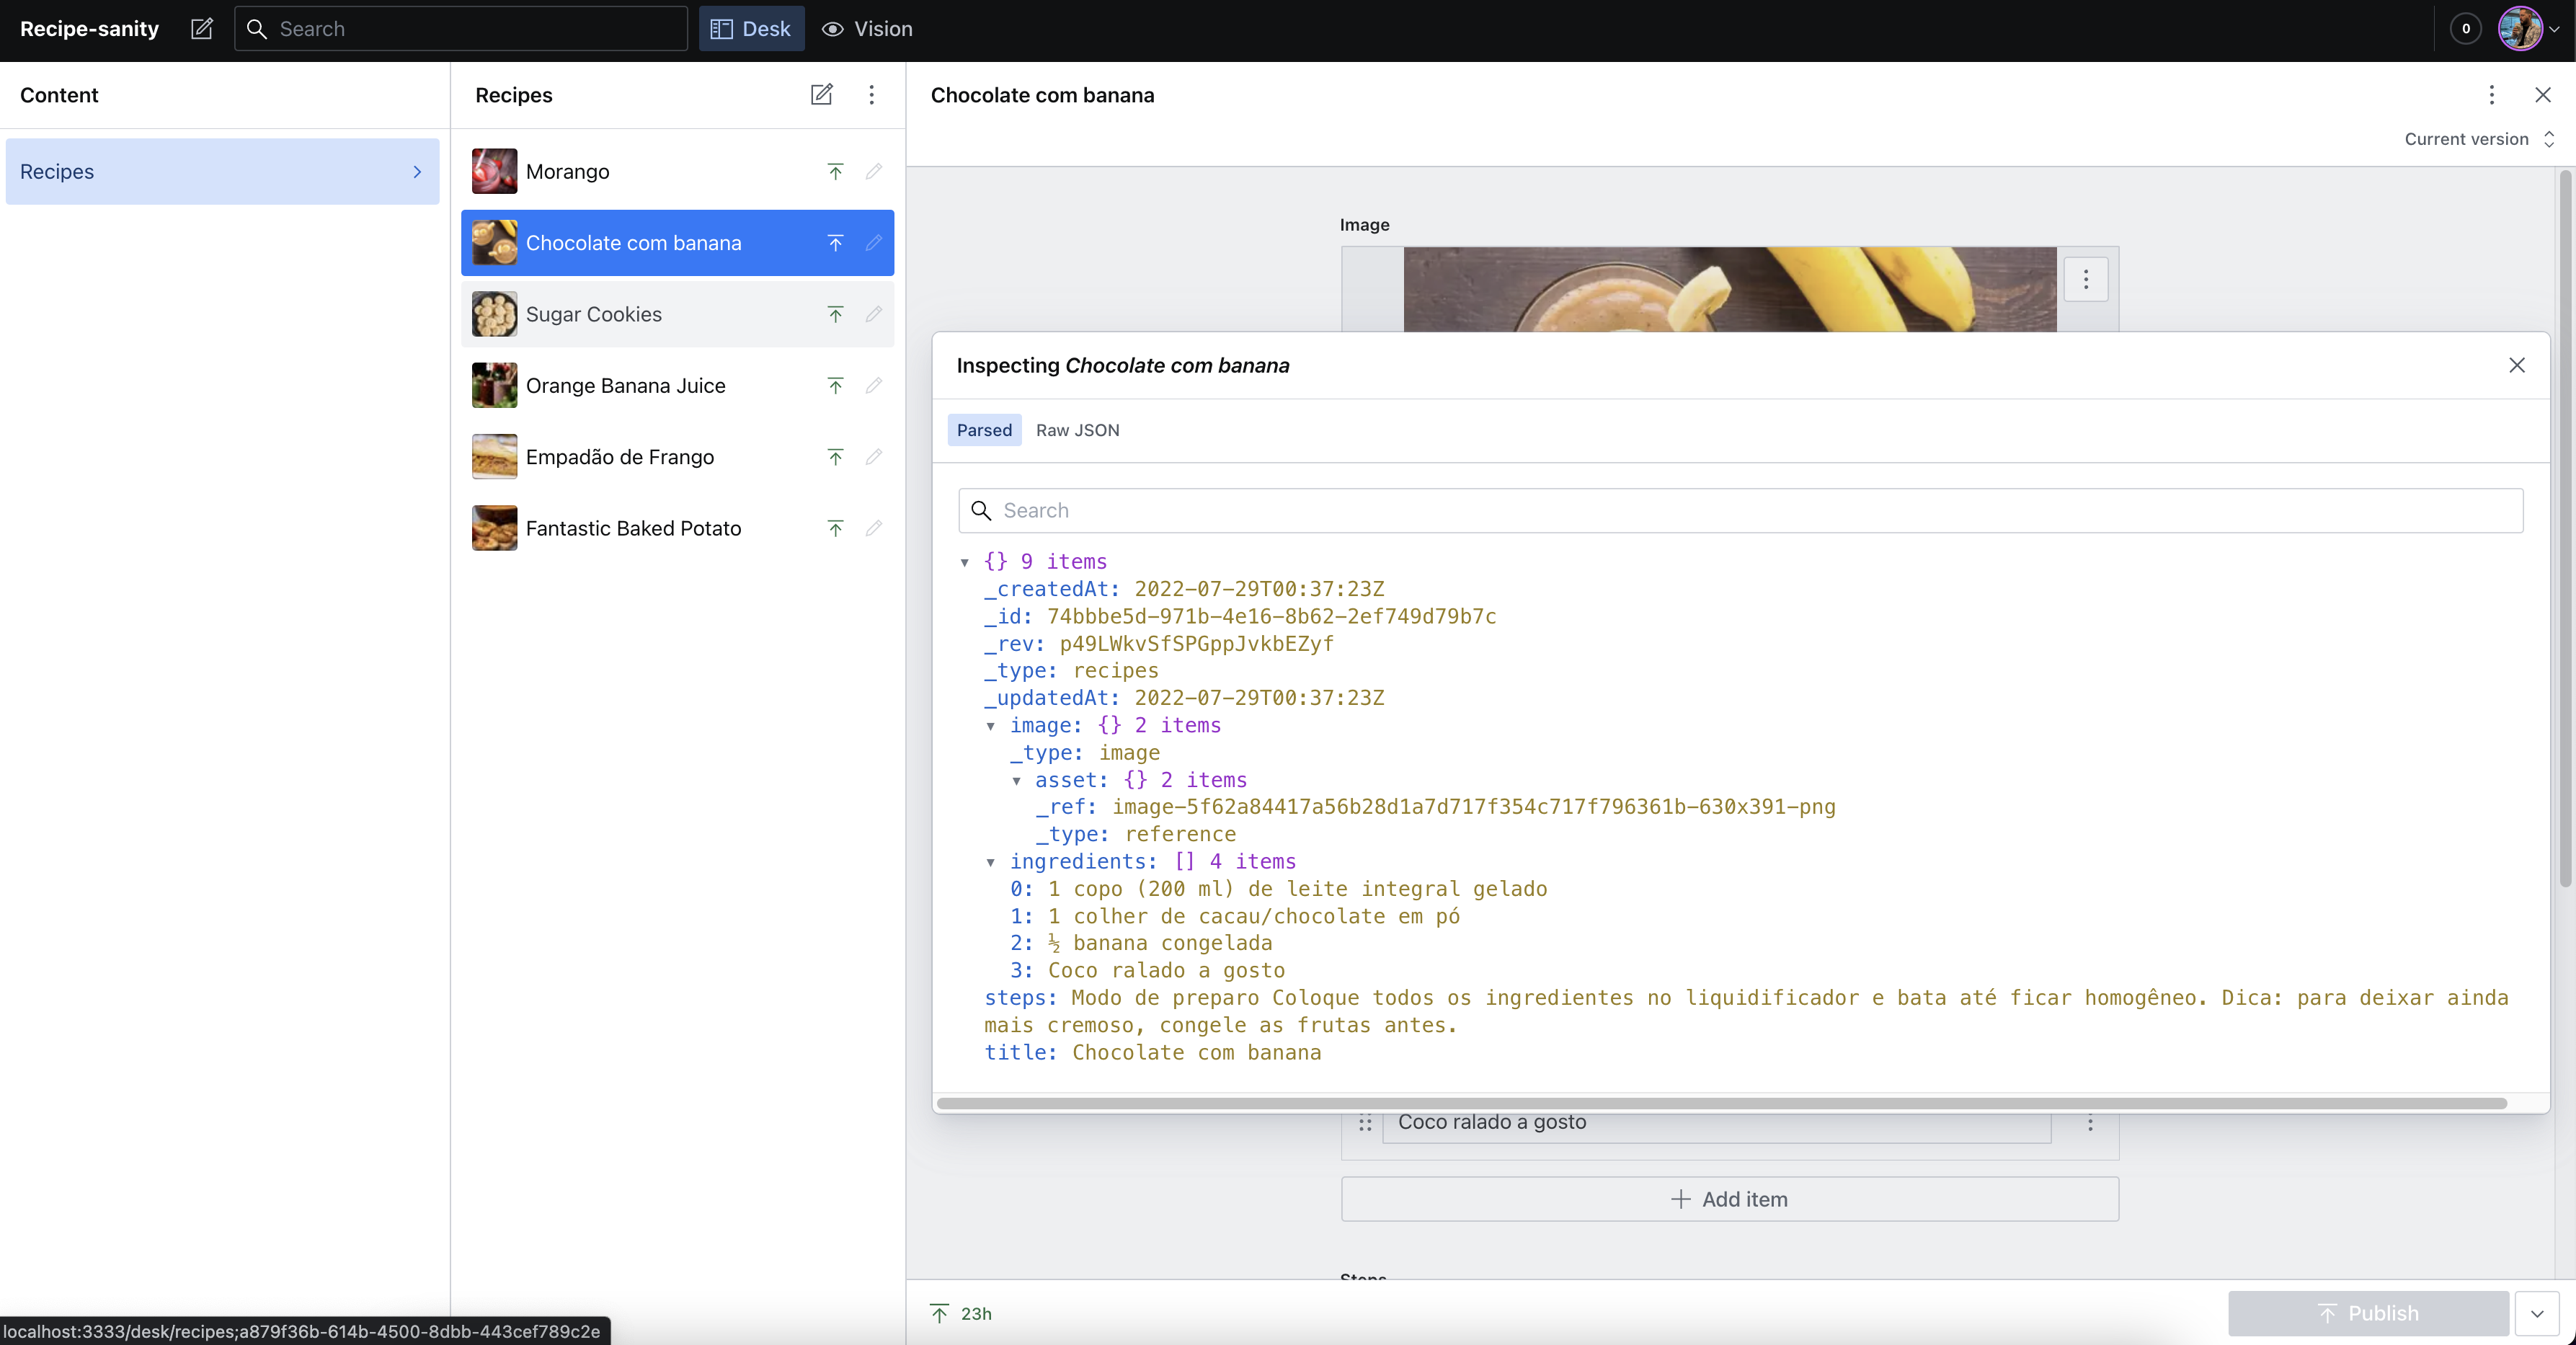
Task: Click the drag handle beside Coco ralado a gosto
Action: (x=1366, y=1123)
